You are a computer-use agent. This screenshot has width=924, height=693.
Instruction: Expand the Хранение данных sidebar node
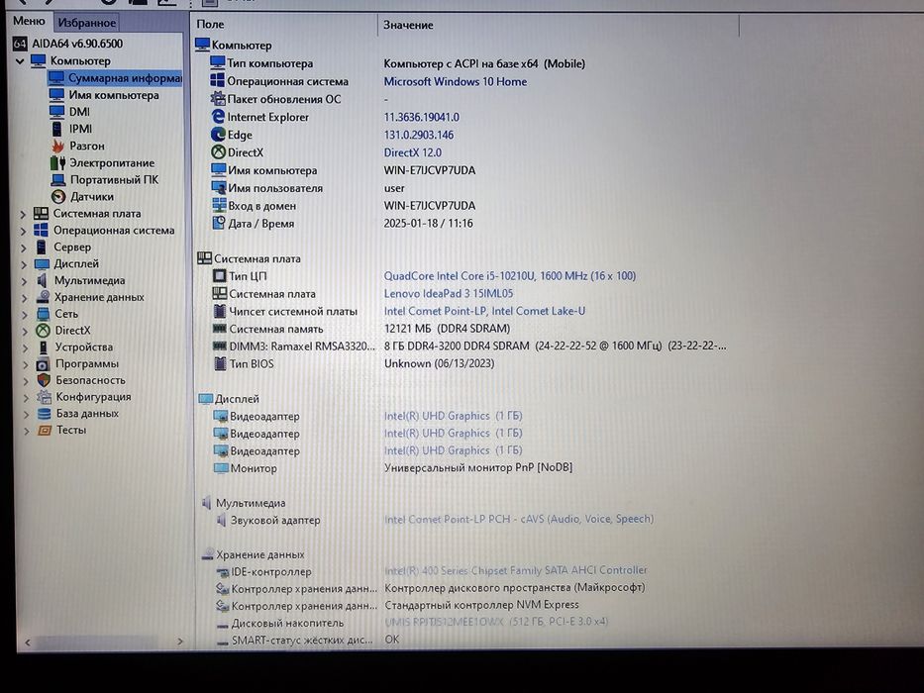(x=25, y=298)
